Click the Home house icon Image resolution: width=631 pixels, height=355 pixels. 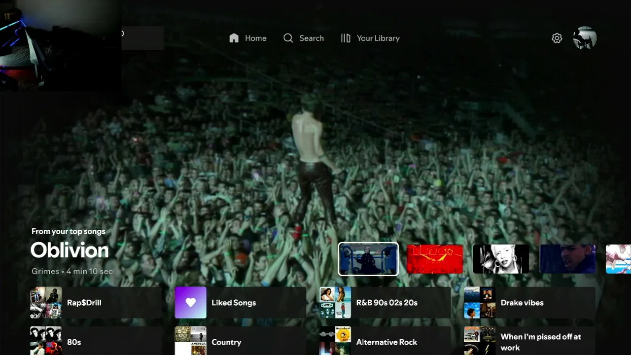tap(234, 38)
